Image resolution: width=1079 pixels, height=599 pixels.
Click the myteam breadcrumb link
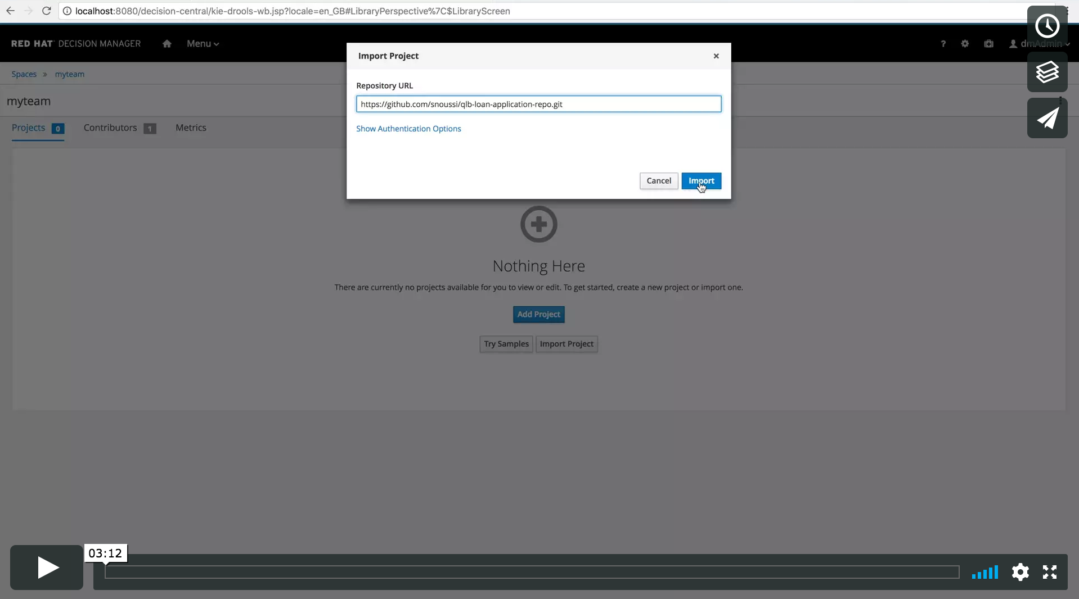coord(70,74)
